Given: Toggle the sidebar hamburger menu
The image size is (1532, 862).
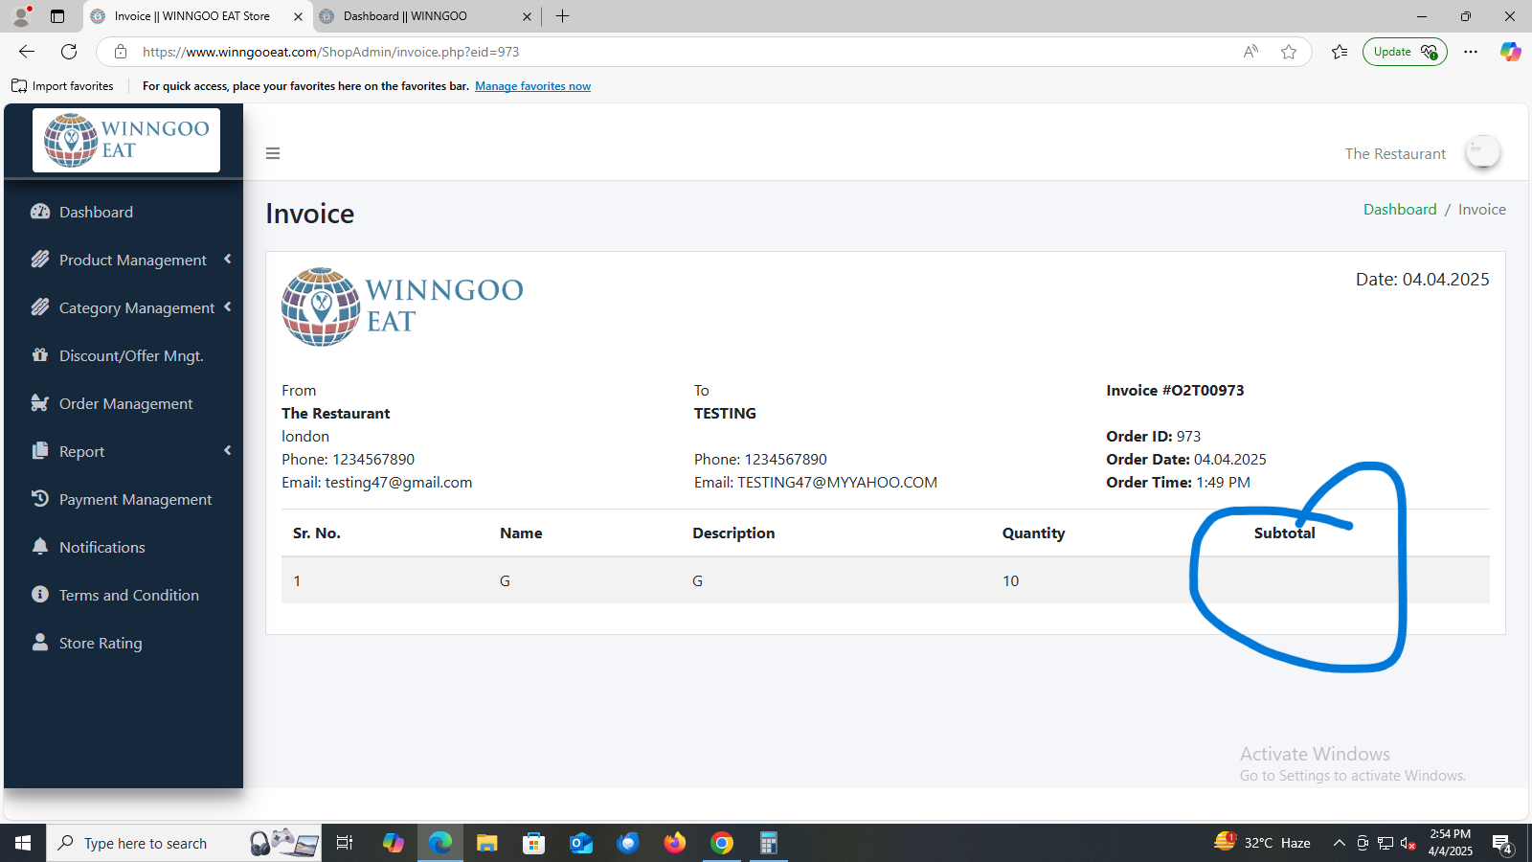Looking at the screenshot, I should point(273,153).
